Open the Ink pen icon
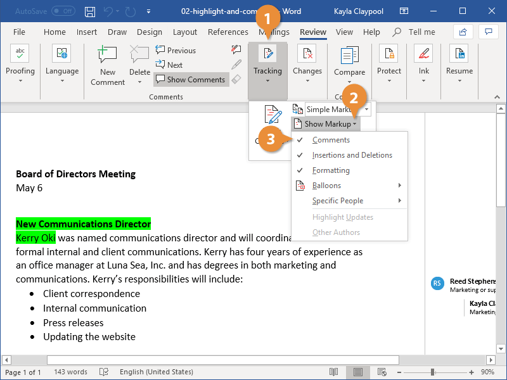Image resolution: width=507 pixels, height=380 pixels. point(423,54)
